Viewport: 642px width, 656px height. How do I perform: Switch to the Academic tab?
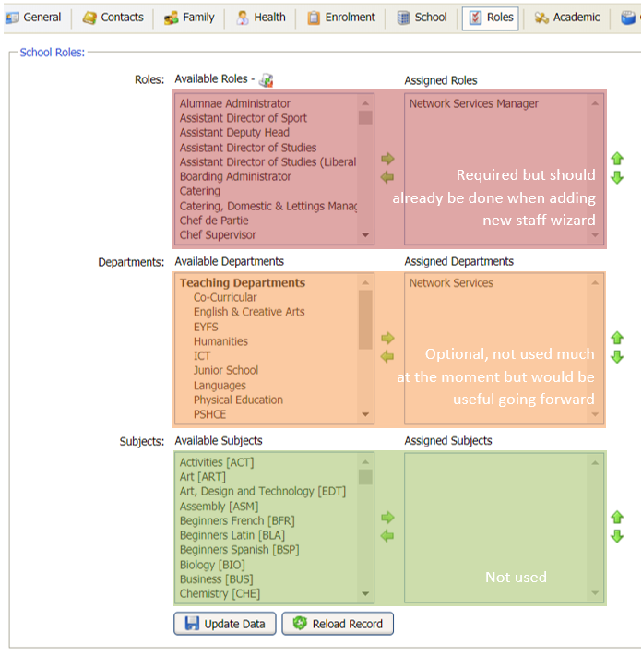(x=566, y=18)
